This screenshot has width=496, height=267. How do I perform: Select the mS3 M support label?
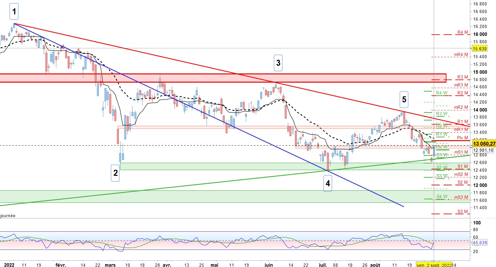point(461,197)
